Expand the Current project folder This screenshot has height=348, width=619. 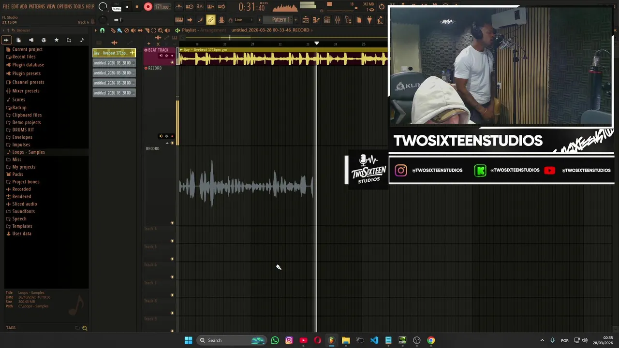coord(27,49)
